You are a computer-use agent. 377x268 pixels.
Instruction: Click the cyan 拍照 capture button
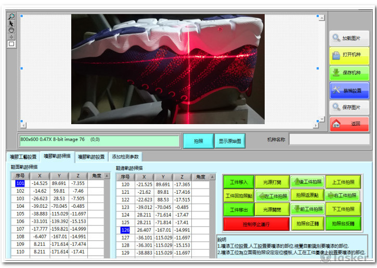click(x=198, y=141)
